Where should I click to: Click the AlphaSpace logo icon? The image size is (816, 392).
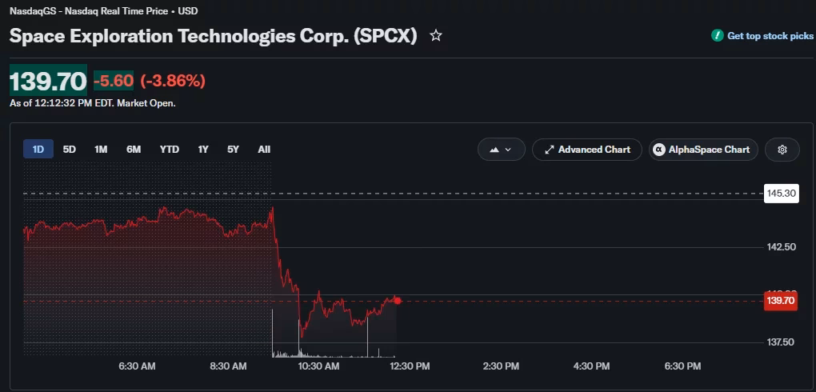click(659, 150)
